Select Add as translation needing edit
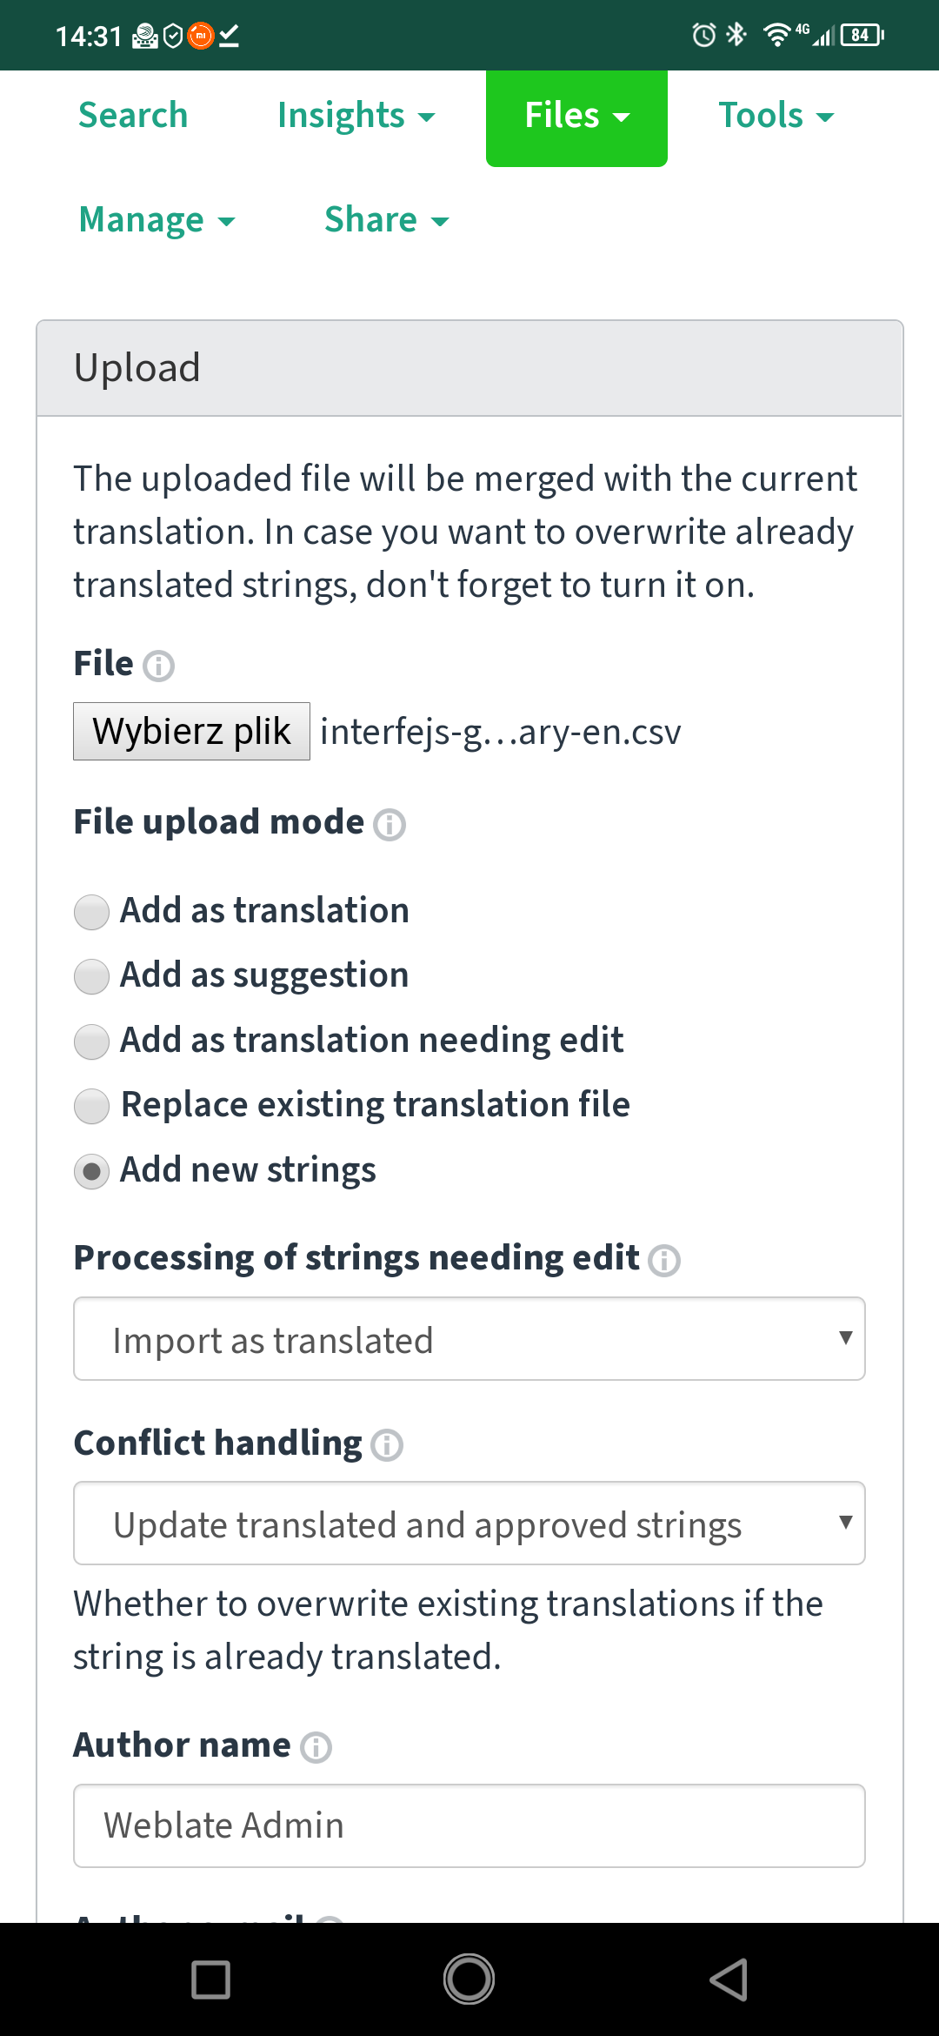 [x=91, y=1041]
